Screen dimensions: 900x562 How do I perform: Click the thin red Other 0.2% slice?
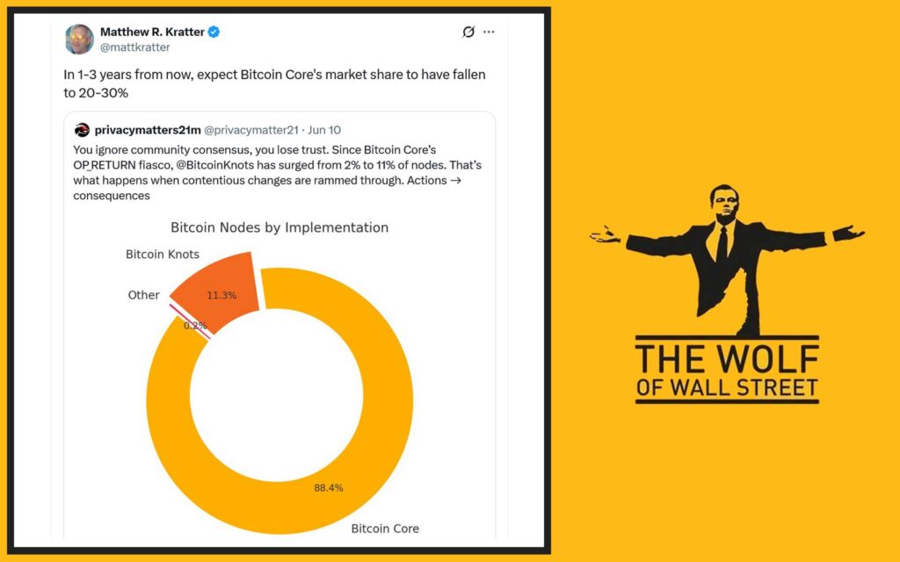[190, 321]
